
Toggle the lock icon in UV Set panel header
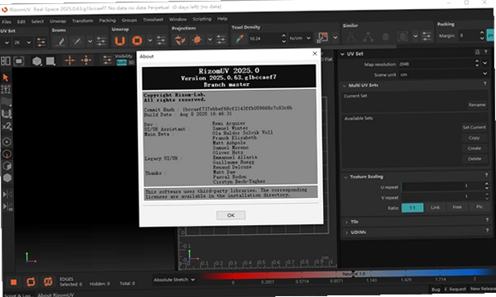[477, 52]
